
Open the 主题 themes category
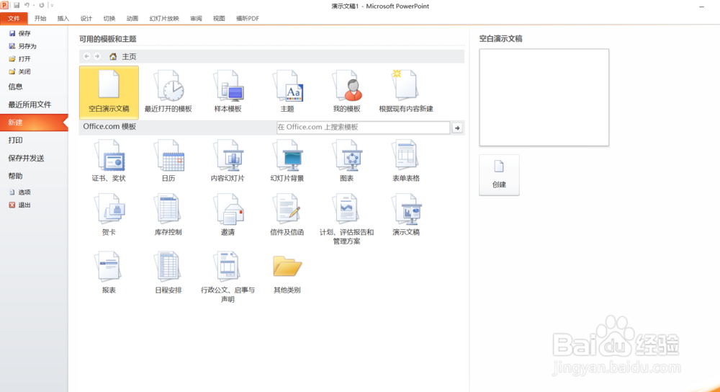[x=287, y=92]
